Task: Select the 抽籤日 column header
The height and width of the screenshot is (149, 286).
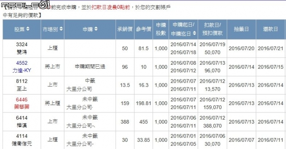Action: coord(242,29)
